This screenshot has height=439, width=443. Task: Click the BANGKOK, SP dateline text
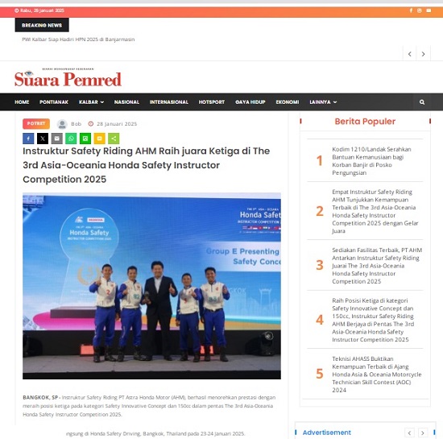40,397
